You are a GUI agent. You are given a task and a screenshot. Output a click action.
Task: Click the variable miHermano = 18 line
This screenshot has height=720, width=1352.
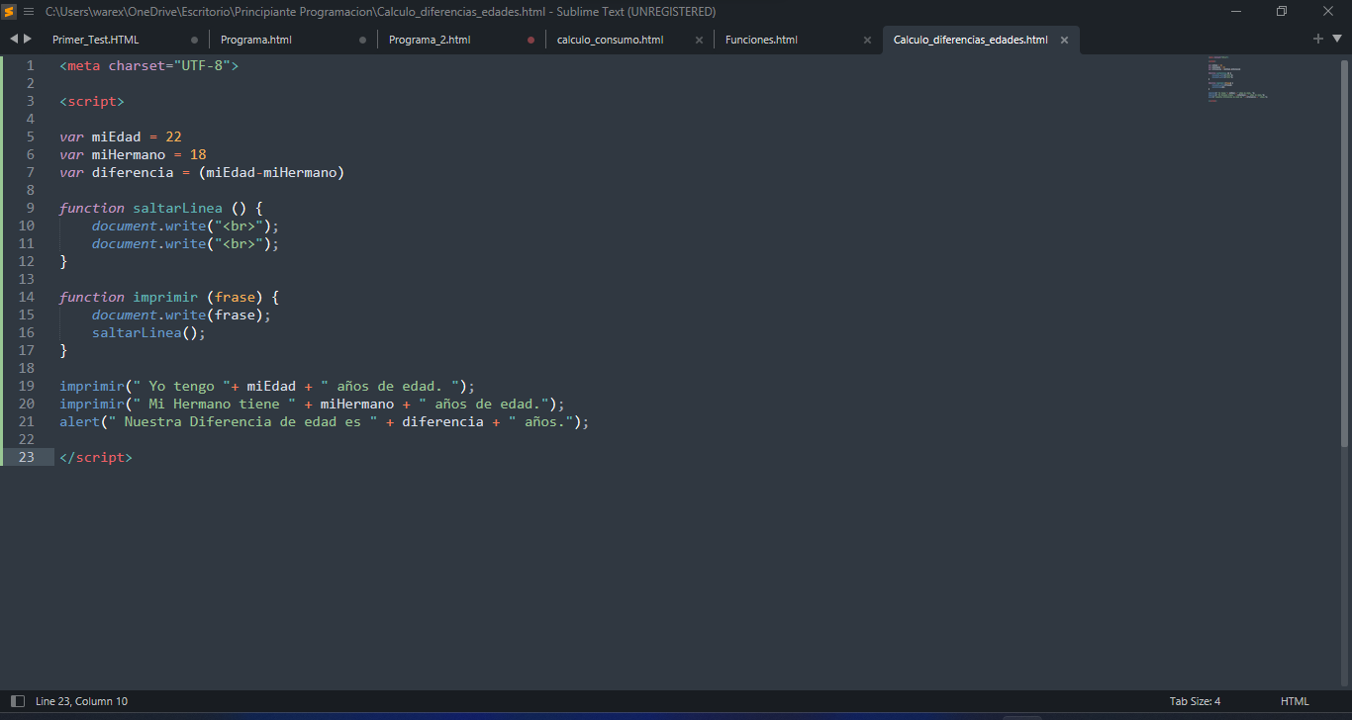(x=133, y=154)
